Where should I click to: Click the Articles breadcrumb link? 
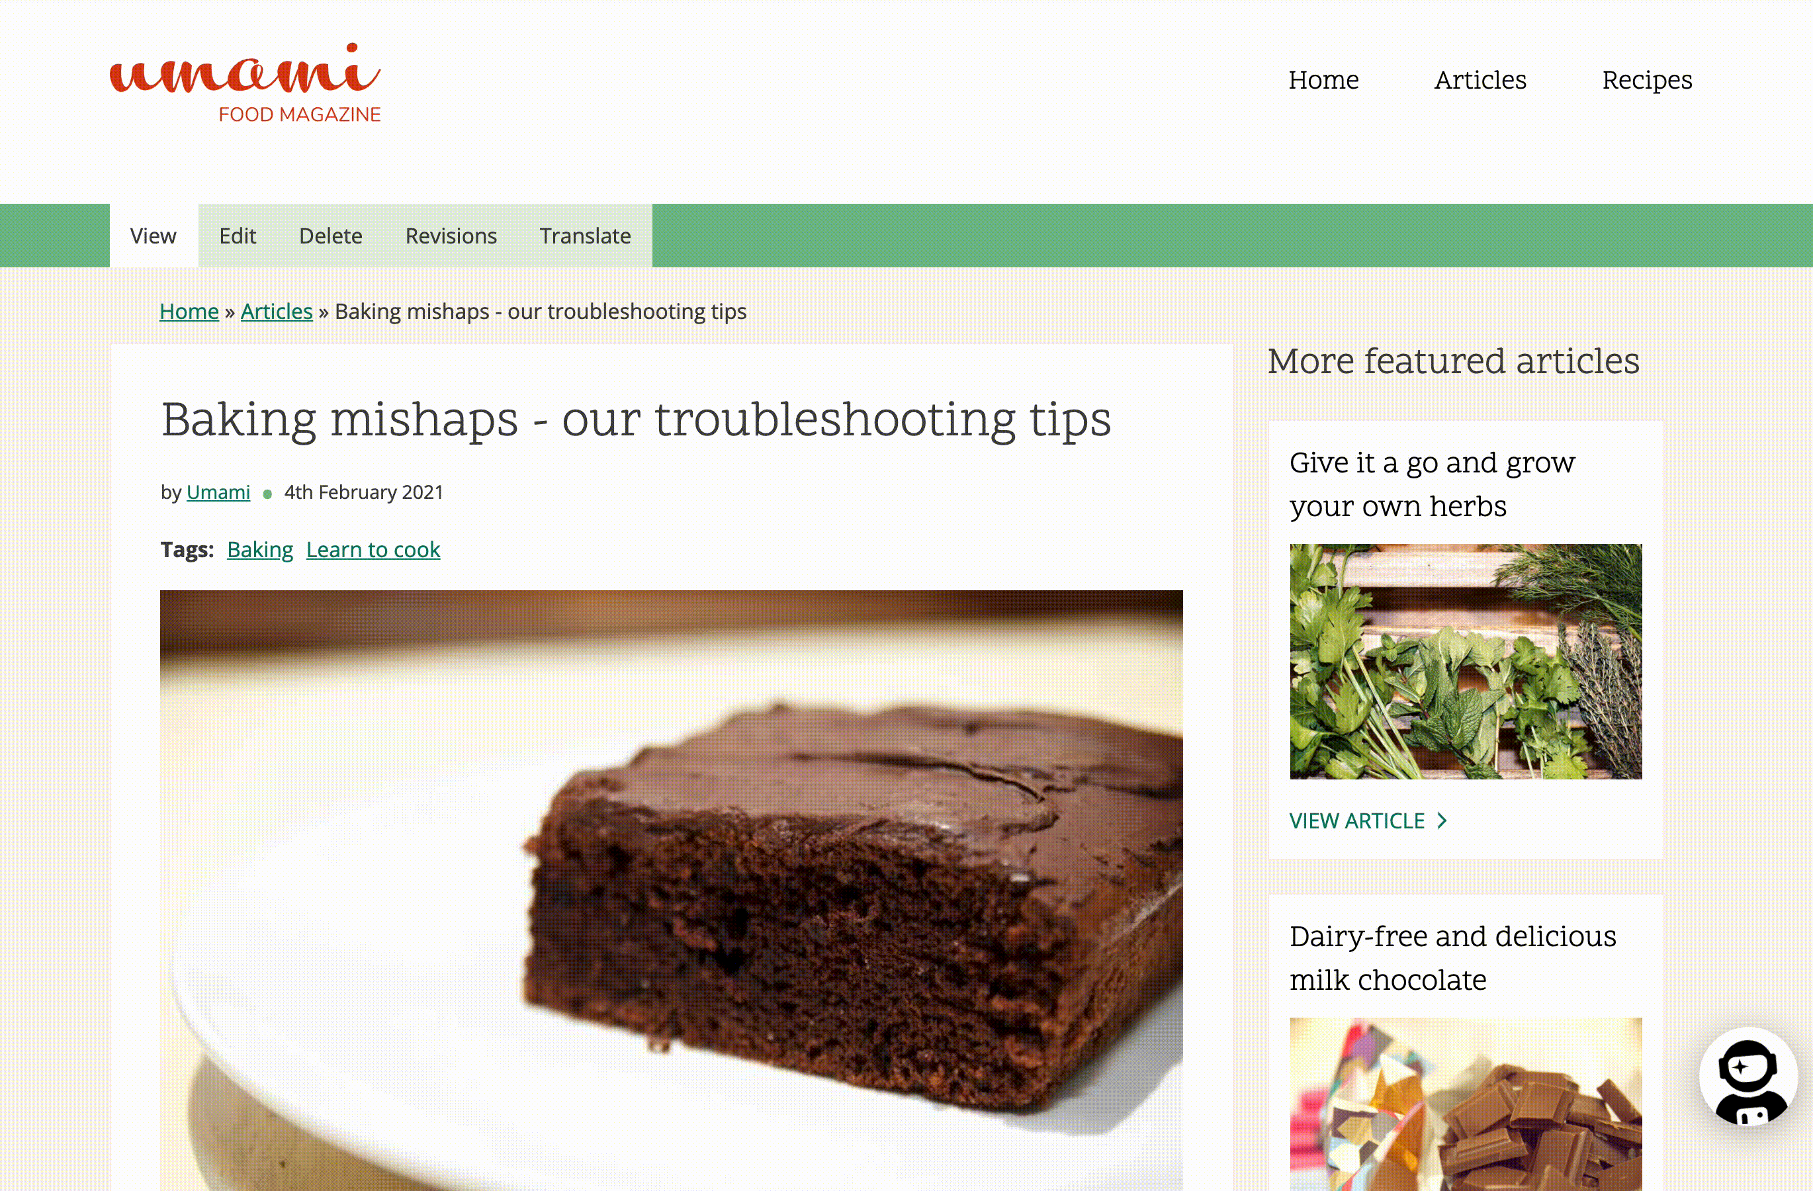pos(277,311)
